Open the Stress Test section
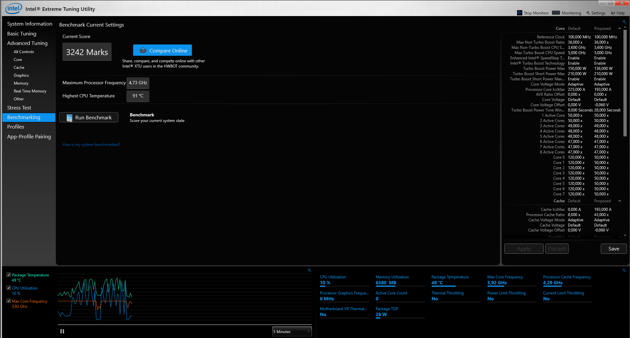 pyautogui.click(x=19, y=108)
